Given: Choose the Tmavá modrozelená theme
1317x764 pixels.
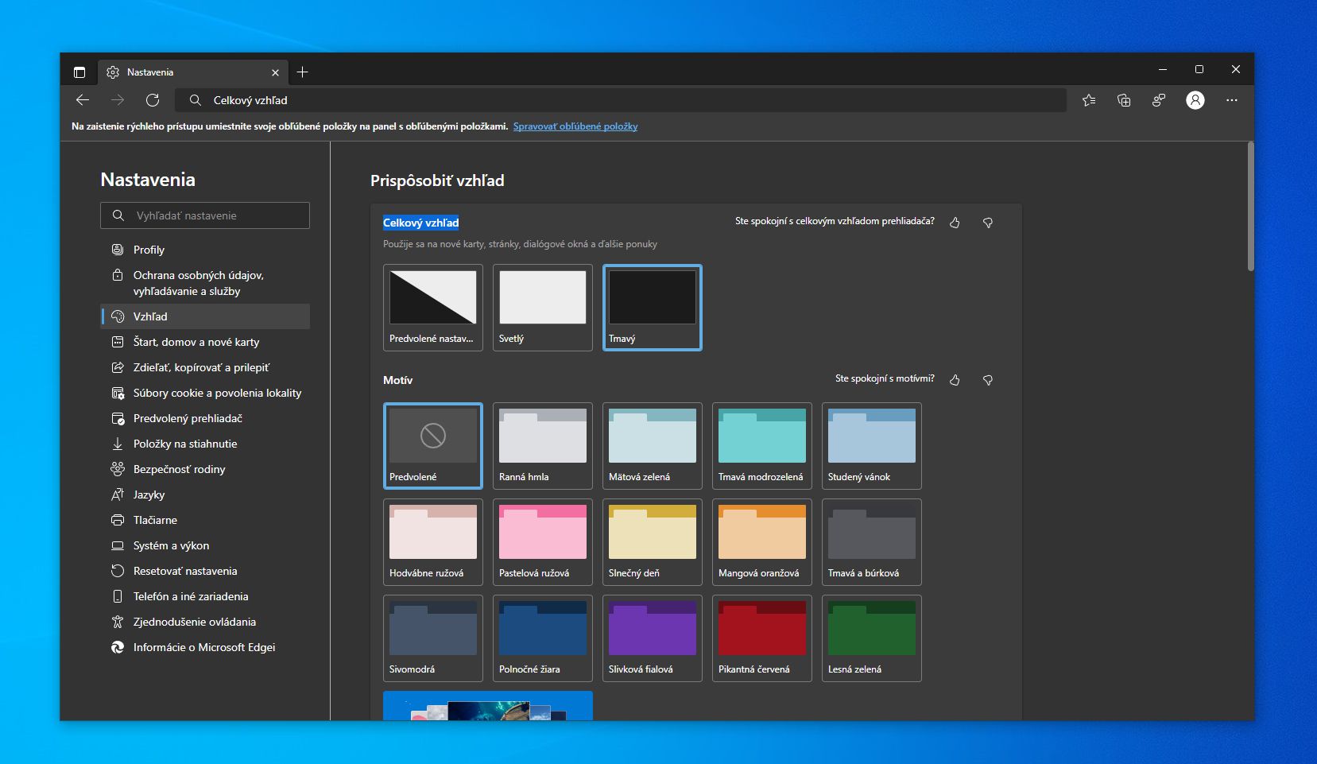Looking at the screenshot, I should (762, 446).
